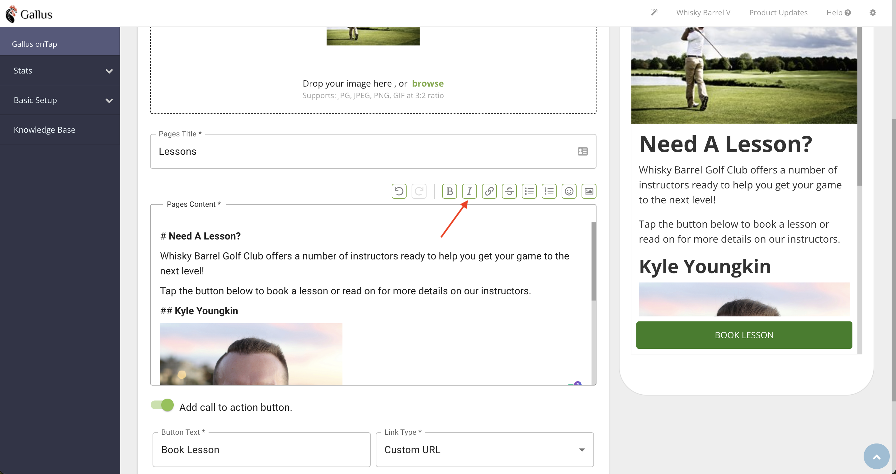Insert an image via toolbar icon
The height and width of the screenshot is (474, 896).
[x=589, y=191]
